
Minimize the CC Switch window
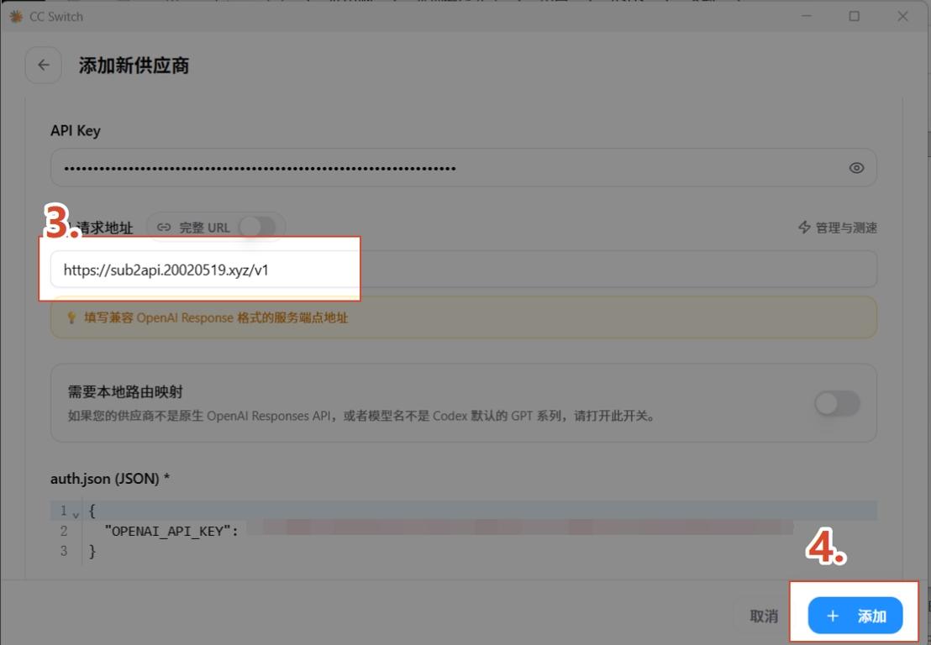[807, 16]
